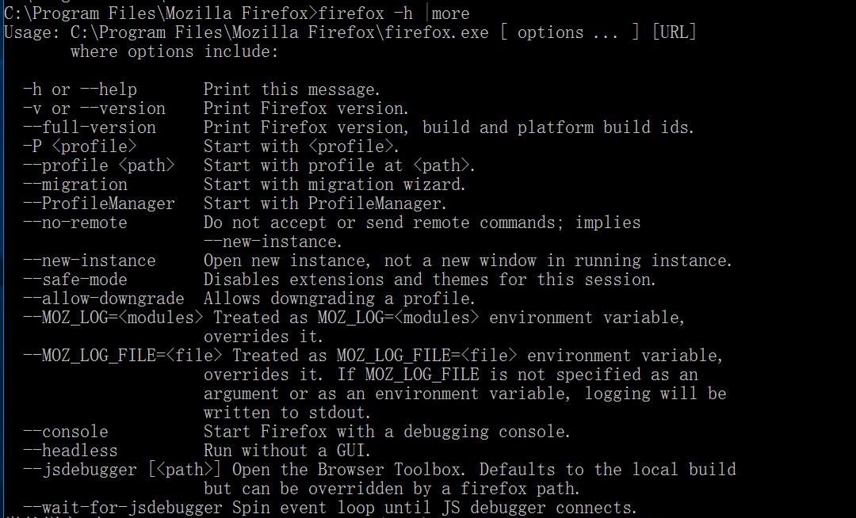Click 'Open the Browser Toolbox.' description
This screenshot has width=856, height=518.
[348, 470]
